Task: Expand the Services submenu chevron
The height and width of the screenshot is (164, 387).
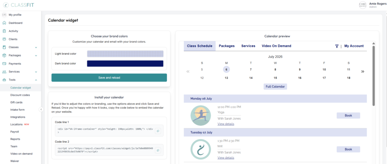Action: point(36,72)
